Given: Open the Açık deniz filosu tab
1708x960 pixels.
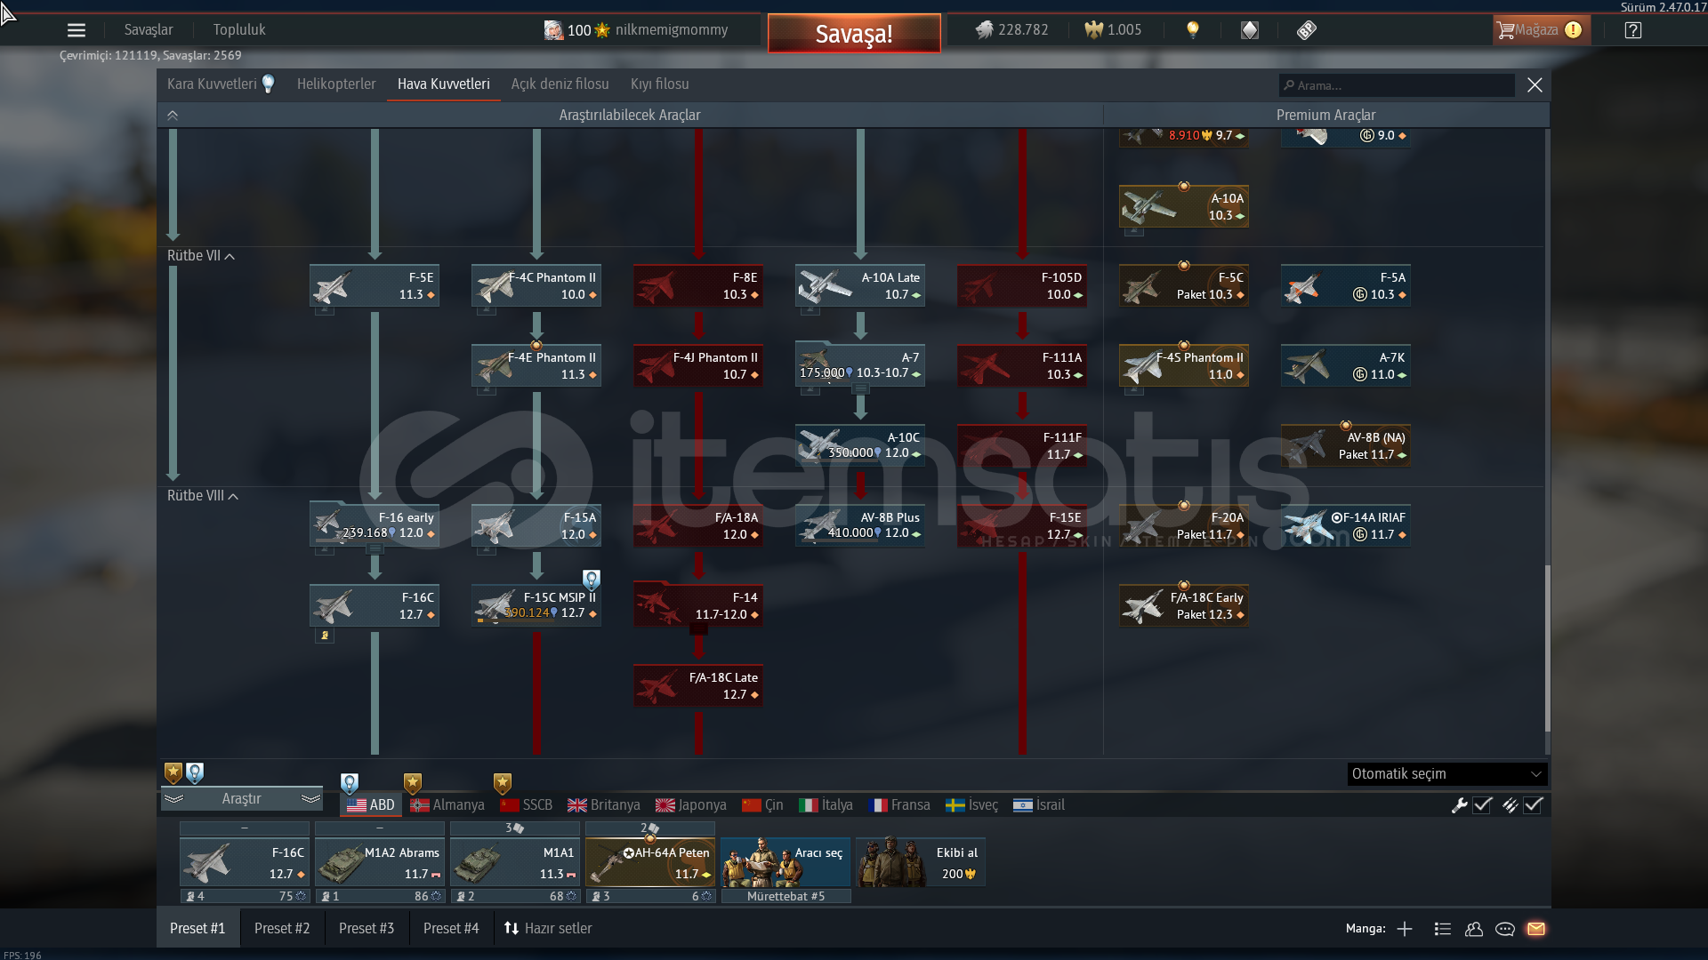Looking at the screenshot, I should [560, 84].
